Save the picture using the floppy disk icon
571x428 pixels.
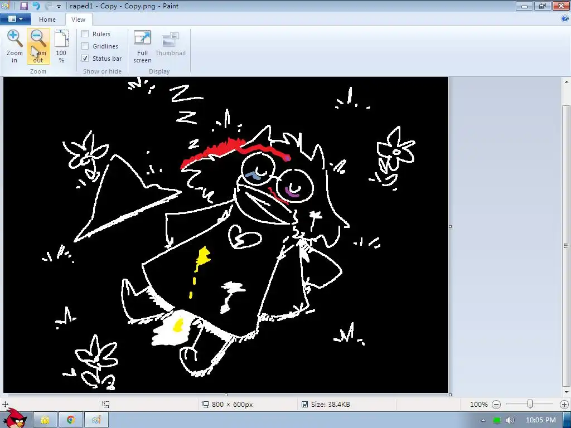(x=23, y=6)
